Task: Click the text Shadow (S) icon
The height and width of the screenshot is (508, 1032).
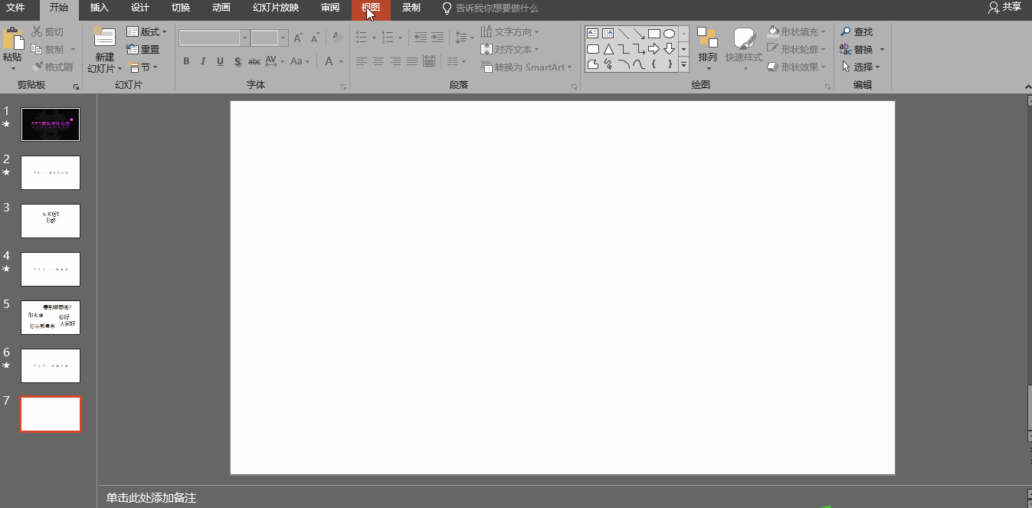Action: click(x=238, y=61)
